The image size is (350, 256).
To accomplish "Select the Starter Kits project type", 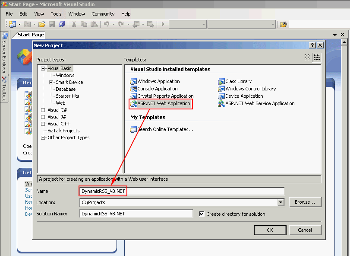I will pos(67,96).
